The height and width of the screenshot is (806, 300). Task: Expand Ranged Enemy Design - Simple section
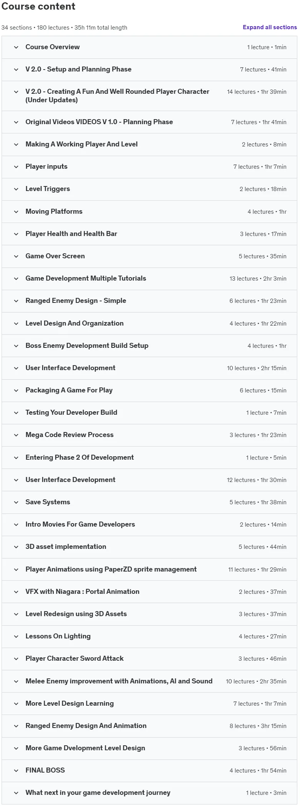tap(149, 301)
